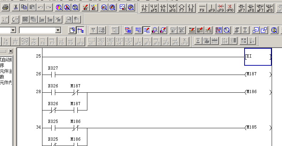Insert normally open contact with F5 button
The image size is (282, 146).
[x=144, y=7]
